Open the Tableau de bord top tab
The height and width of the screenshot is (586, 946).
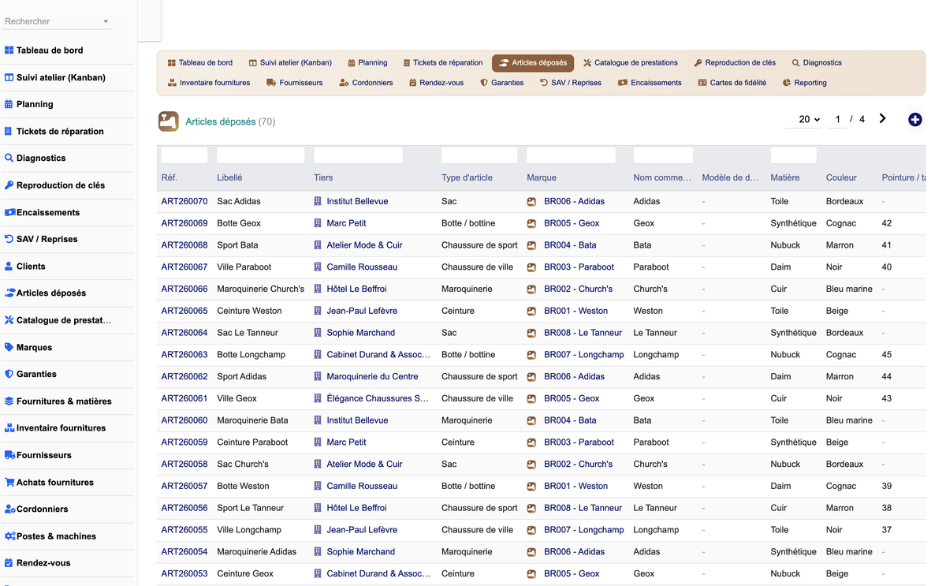coord(200,62)
